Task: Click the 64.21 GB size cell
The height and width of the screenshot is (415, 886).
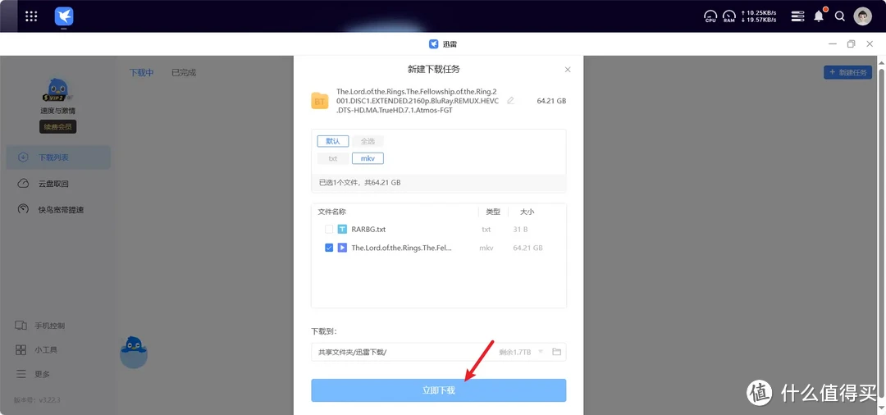Action: [527, 248]
